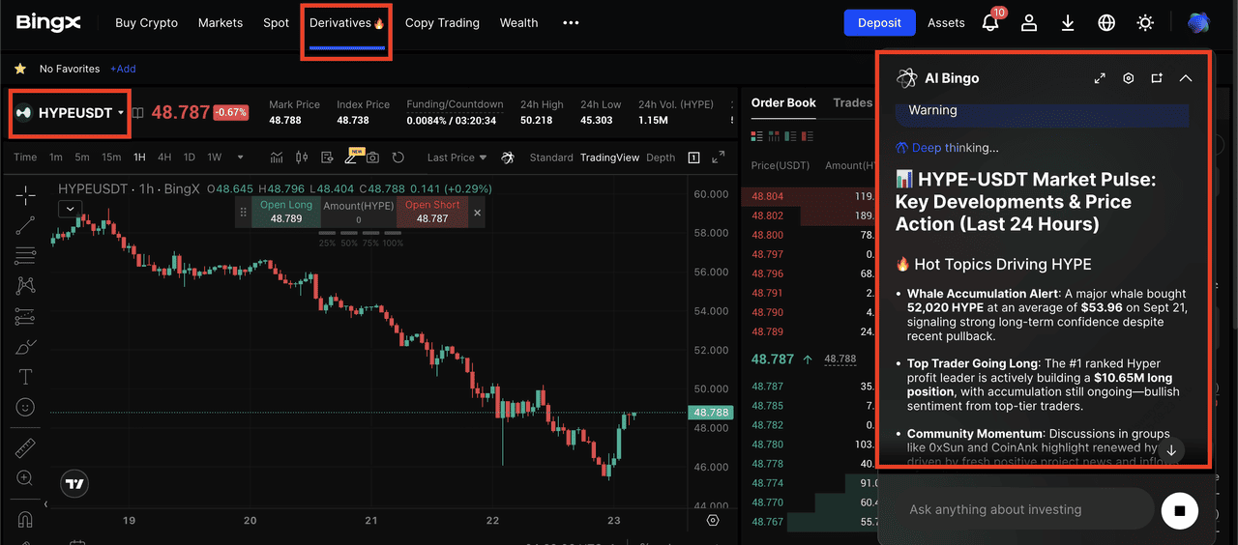Click the blue Deposit button
The height and width of the screenshot is (545, 1238).
[x=878, y=22]
